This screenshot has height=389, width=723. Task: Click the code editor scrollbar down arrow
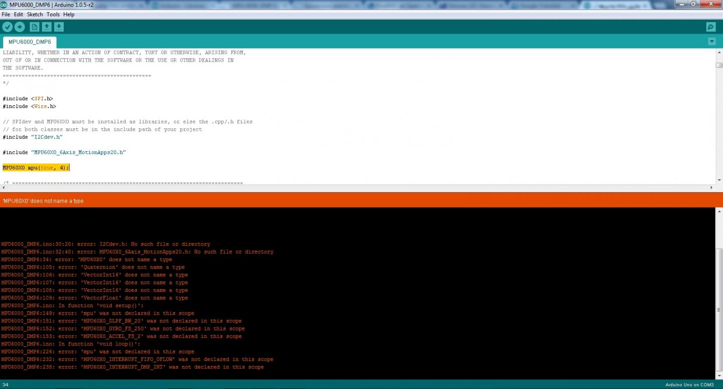coord(719,179)
